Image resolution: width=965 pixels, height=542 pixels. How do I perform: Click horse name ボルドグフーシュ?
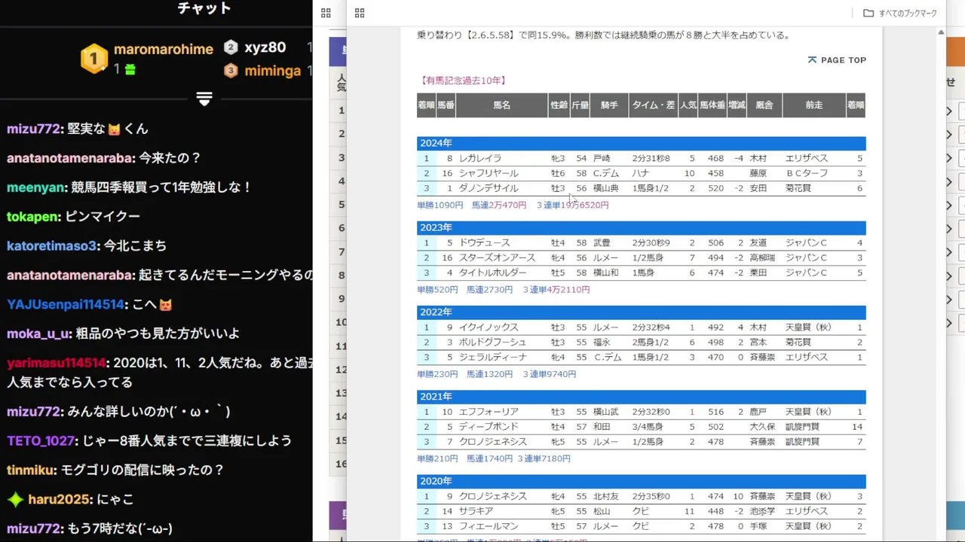tap(493, 343)
